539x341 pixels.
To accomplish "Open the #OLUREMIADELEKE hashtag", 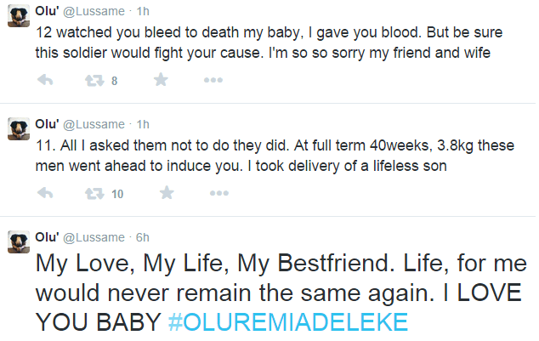I will [288, 322].
